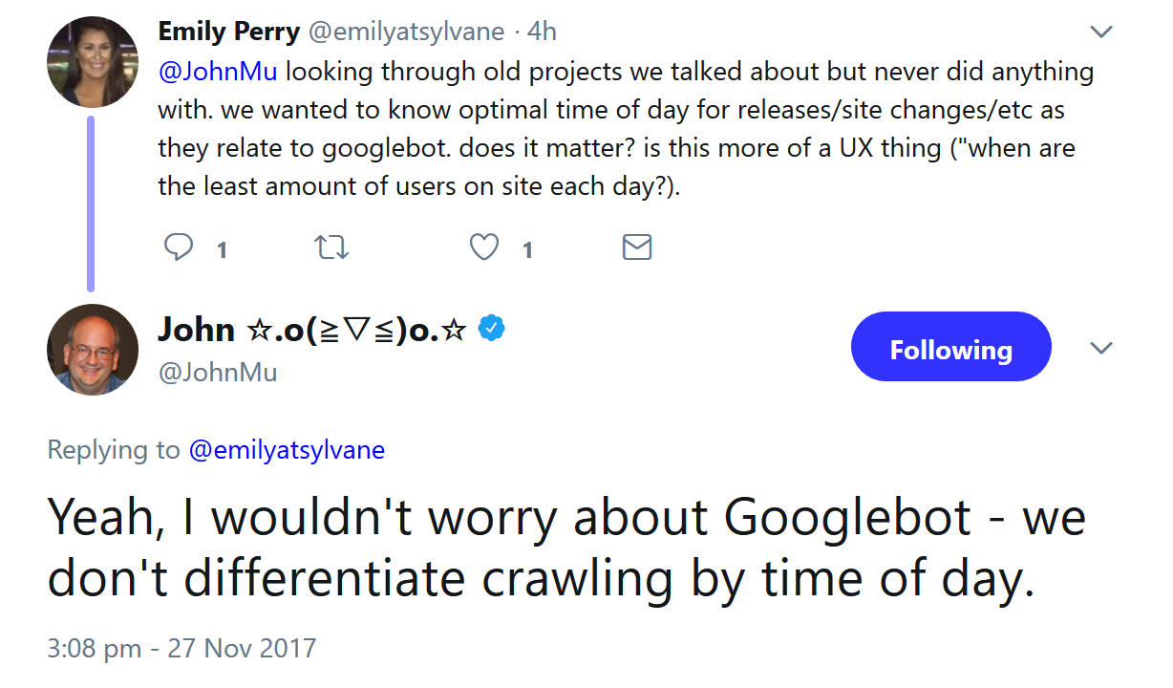Toggle retweet for the tweet

pyautogui.click(x=331, y=247)
